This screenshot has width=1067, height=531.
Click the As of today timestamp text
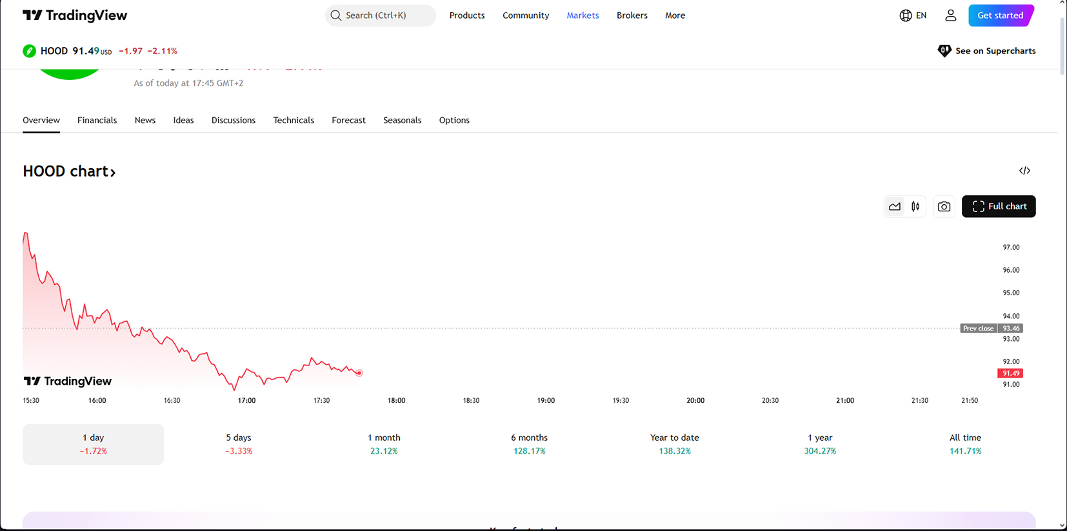188,83
